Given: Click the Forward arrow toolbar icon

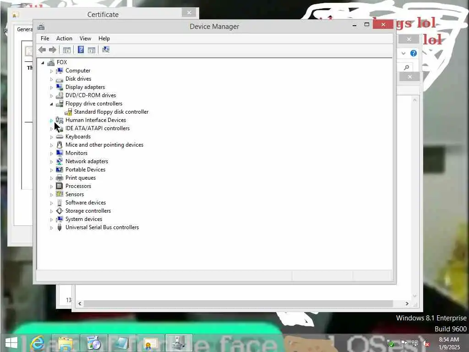Looking at the screenshot, I should click(53, 49).
